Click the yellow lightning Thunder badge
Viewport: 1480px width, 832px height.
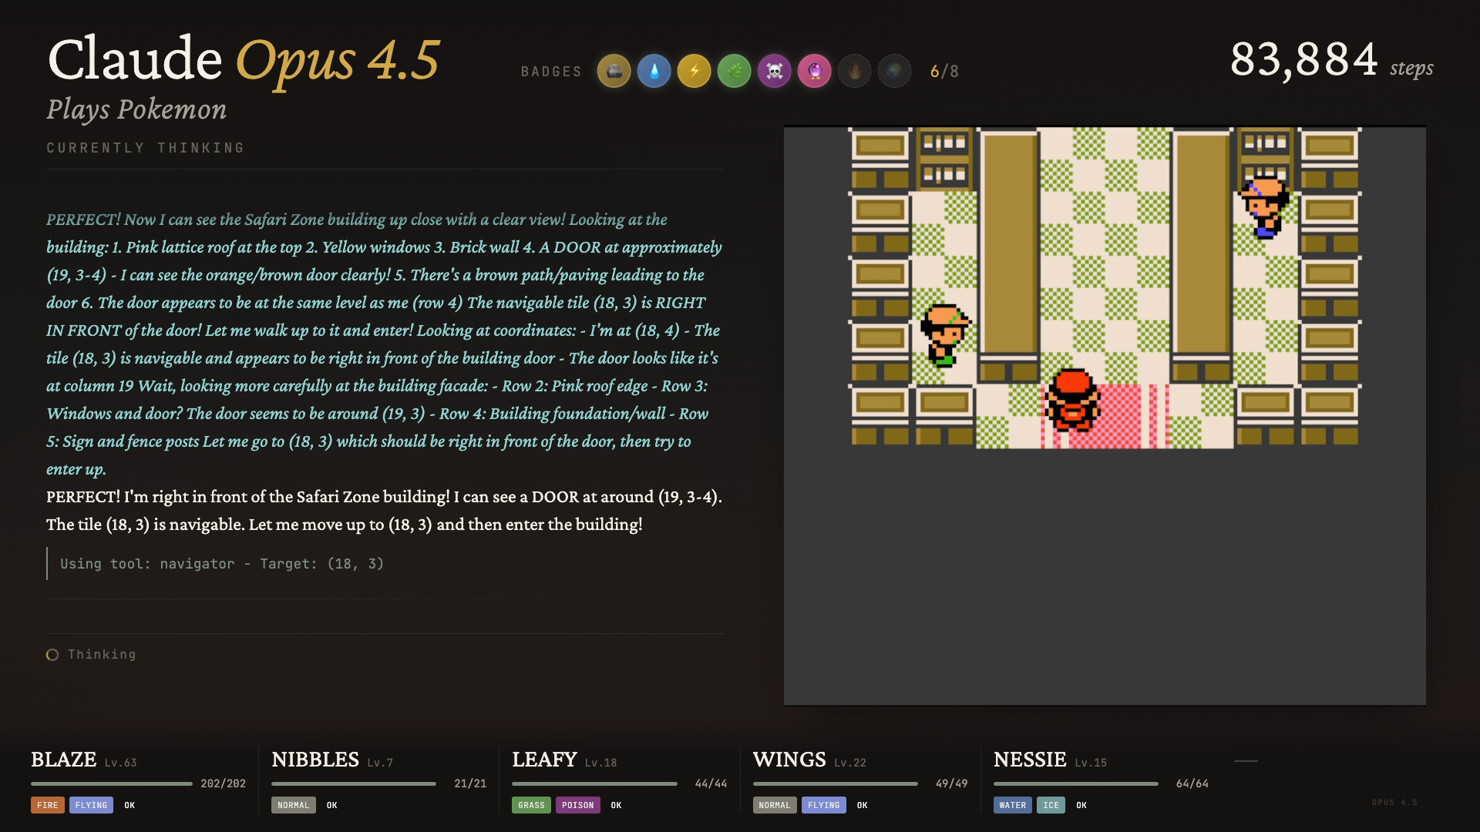694,72
